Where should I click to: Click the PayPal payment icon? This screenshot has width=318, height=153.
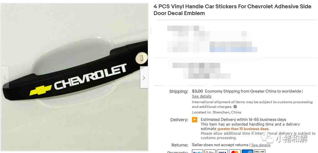click(198, 151)
